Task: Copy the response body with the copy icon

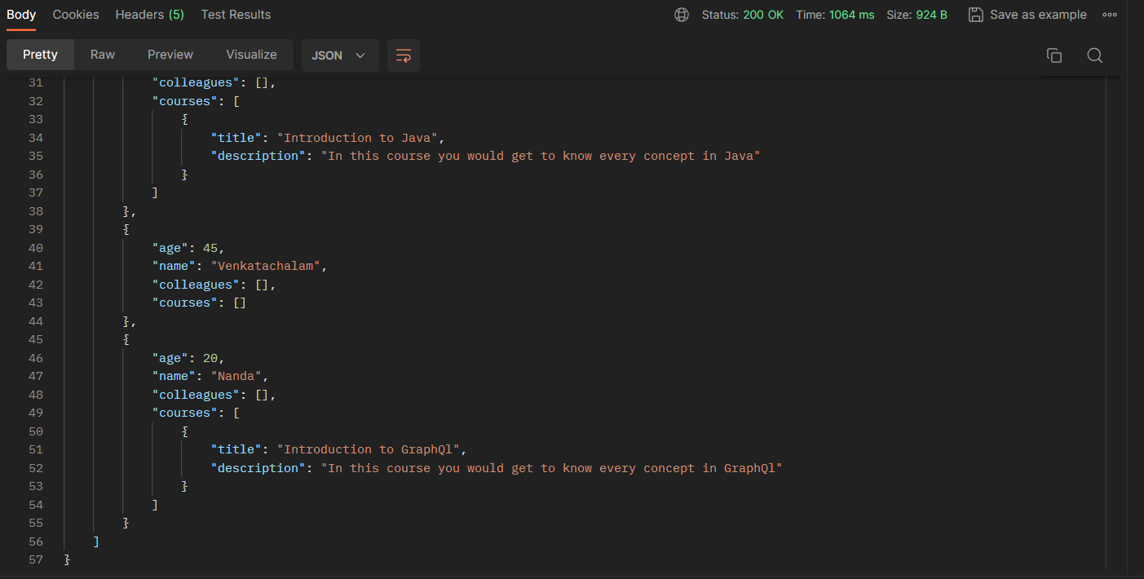Action: (x=1054, y=55)
